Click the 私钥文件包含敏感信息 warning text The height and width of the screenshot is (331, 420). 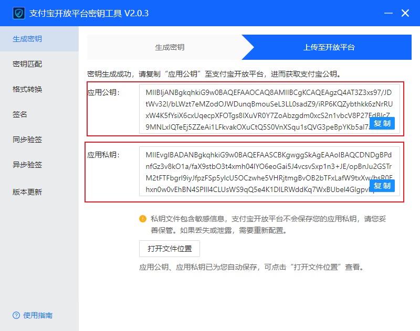(x=268, y=224)
